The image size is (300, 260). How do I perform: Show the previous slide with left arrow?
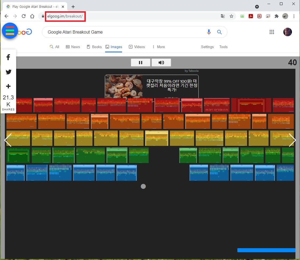[x=8, y=140]
